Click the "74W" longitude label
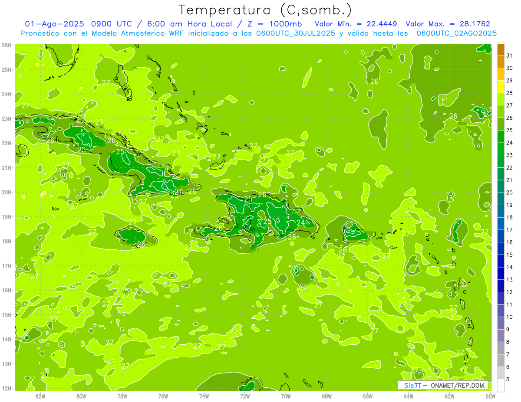This screenshot has width=521, height=402. tap(204, 396)
